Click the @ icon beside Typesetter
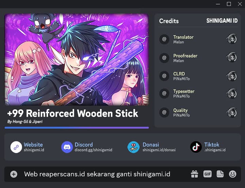The image size is (245, 188). 164,93
